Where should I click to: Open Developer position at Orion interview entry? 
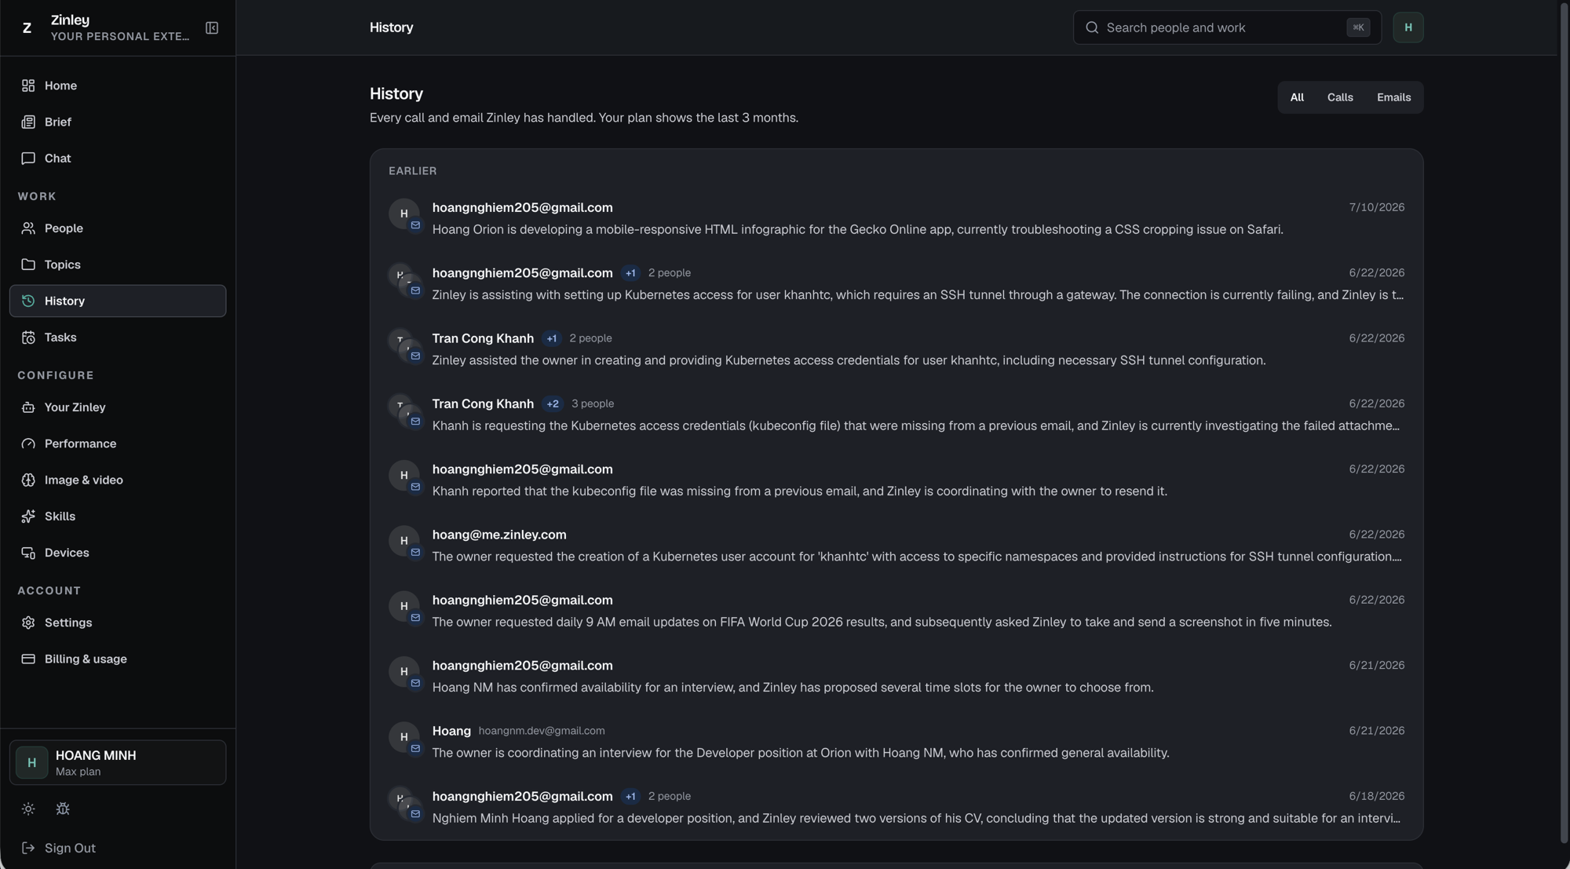point(896,742)
